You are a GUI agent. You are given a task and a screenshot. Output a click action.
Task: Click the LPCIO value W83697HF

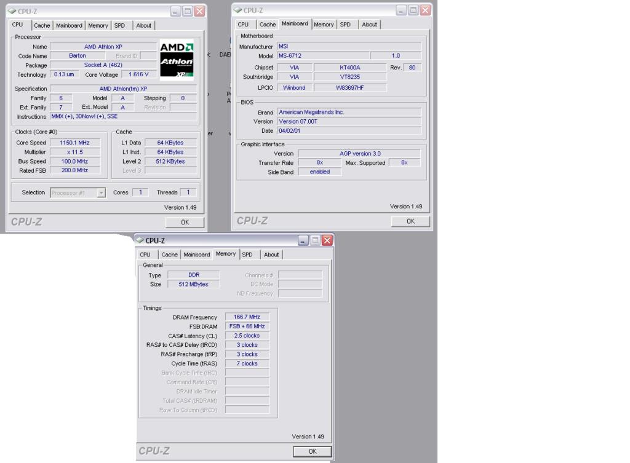pos(350,87)
